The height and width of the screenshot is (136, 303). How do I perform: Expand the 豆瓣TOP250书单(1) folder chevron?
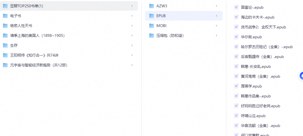coord(132,6)
